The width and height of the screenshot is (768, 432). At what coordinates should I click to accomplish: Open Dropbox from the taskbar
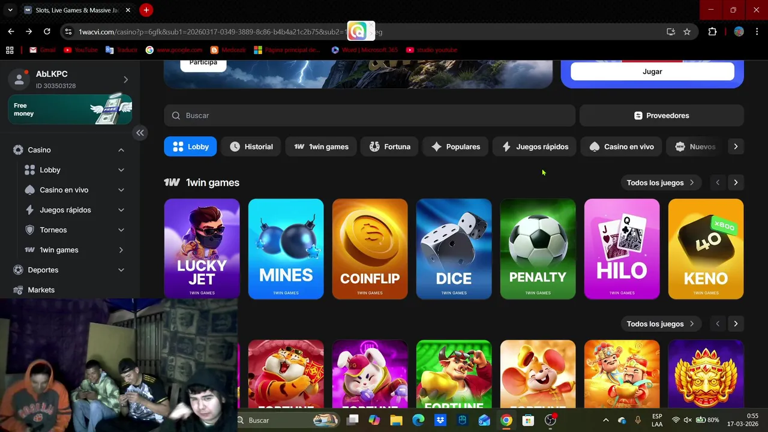pyautogui.click(x=440, y=420)
